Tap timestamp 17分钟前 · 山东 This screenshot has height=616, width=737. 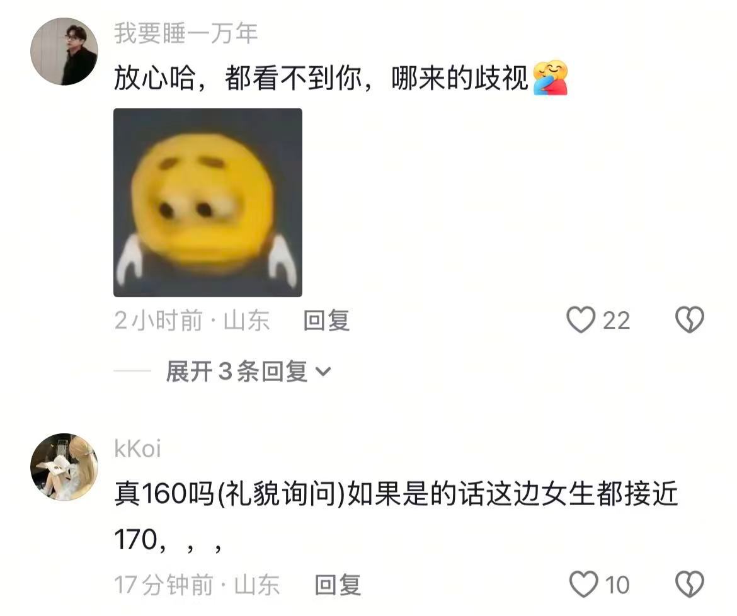[x=197, y=585]
